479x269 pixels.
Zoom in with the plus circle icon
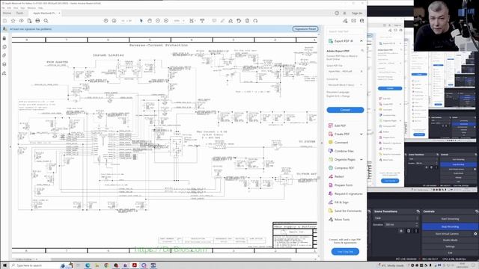click(166, 21)
